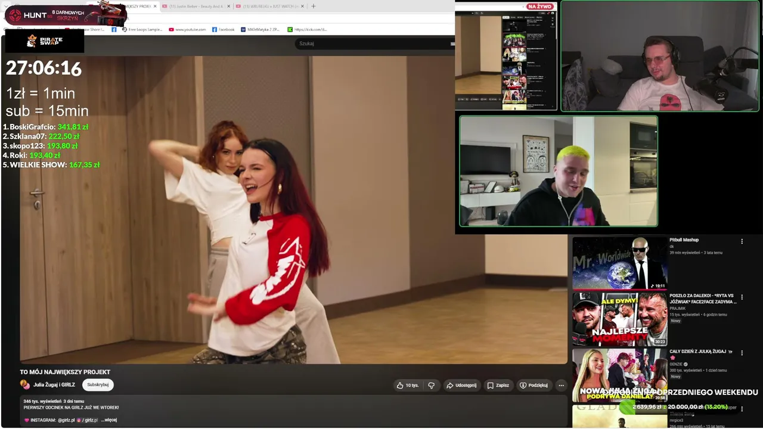763x429 pixels.
Task: Subscribe with the Subskrybuj button
Action: coord(98,385)
